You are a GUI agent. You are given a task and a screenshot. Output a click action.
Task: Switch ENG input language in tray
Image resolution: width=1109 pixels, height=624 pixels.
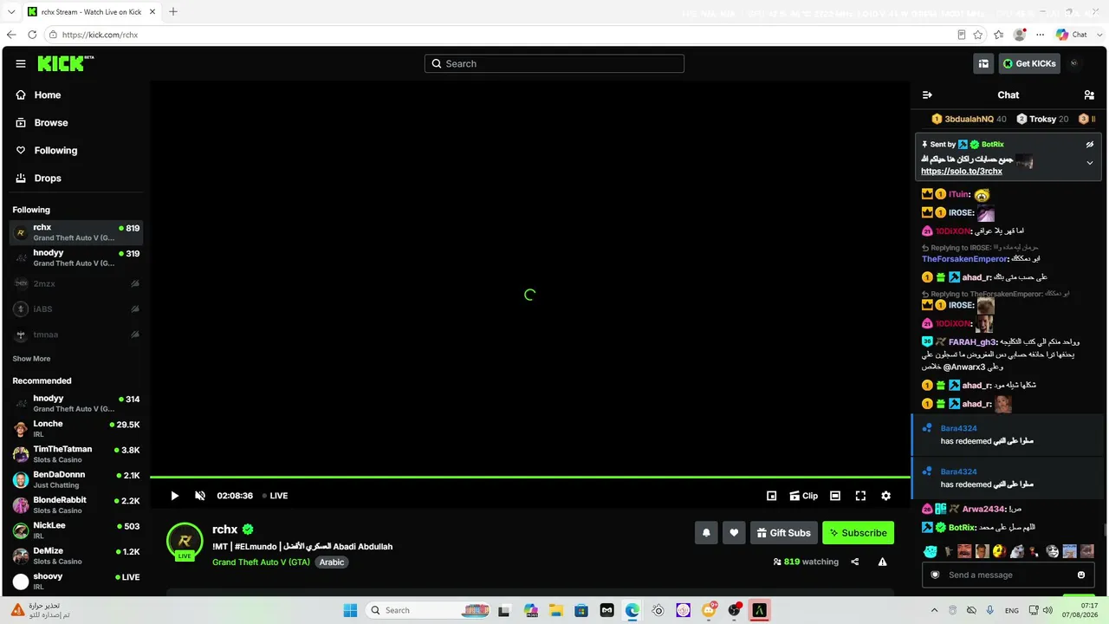point(1011,610)
